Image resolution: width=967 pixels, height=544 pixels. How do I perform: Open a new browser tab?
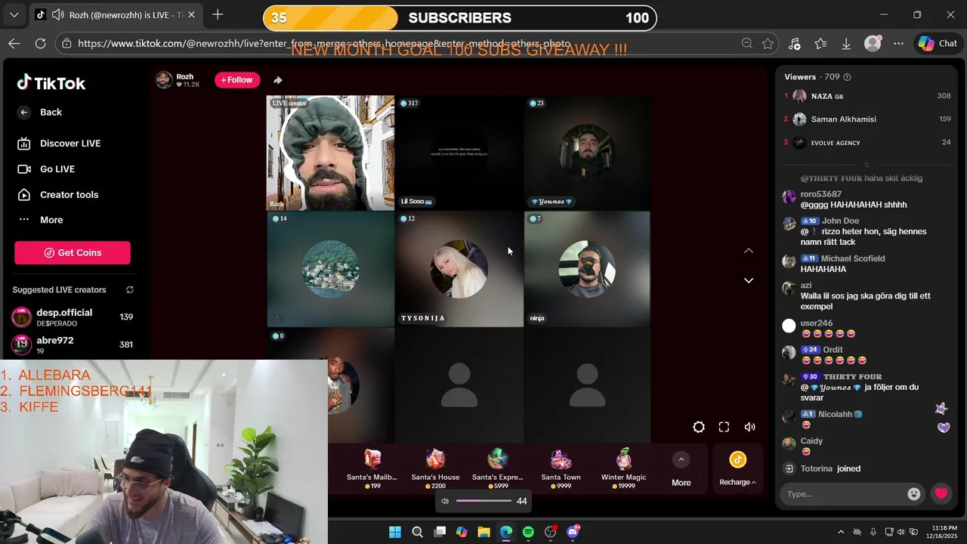[x=218, y=14]
